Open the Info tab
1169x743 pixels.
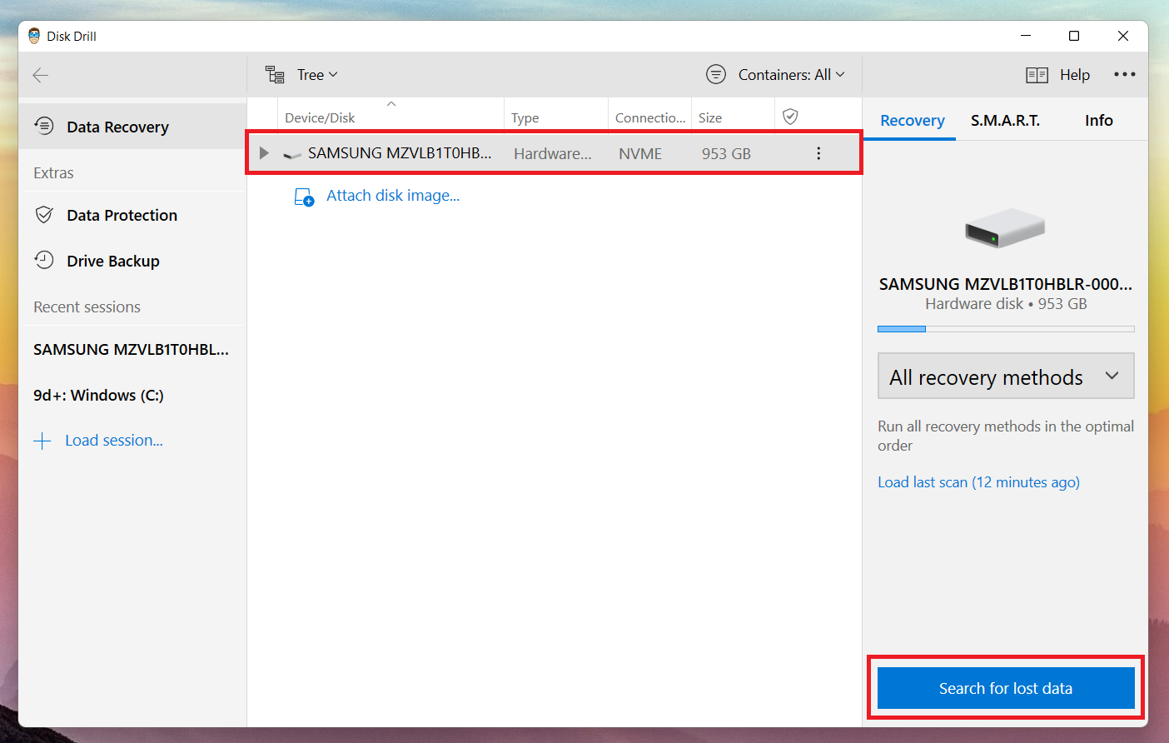[1098, 120]
